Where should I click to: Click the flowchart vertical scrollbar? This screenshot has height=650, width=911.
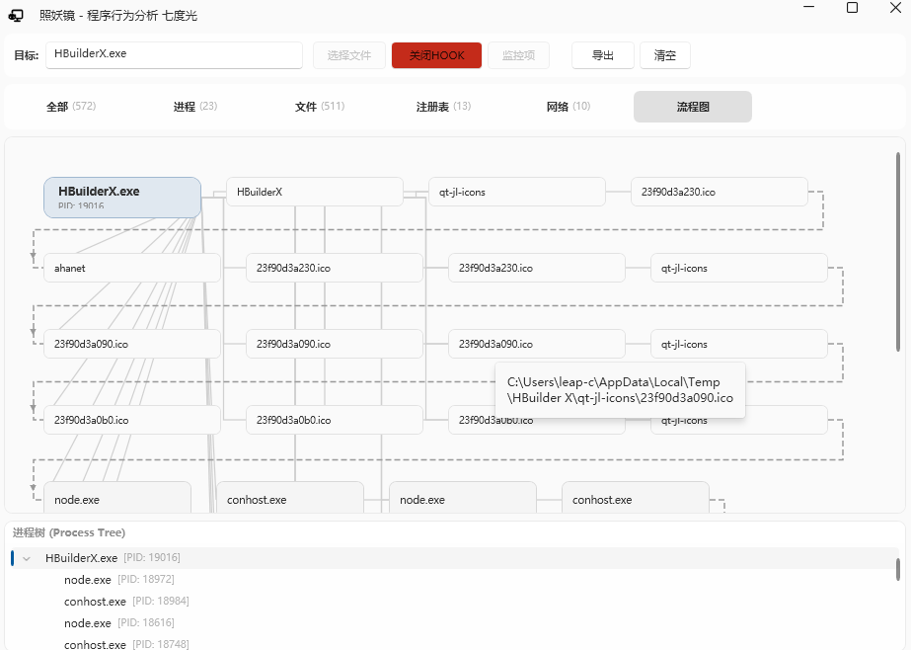point(898,252)
